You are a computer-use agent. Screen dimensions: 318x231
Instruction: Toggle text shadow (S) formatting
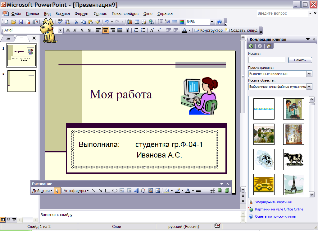pyautogui.click(x=89, y=30)
